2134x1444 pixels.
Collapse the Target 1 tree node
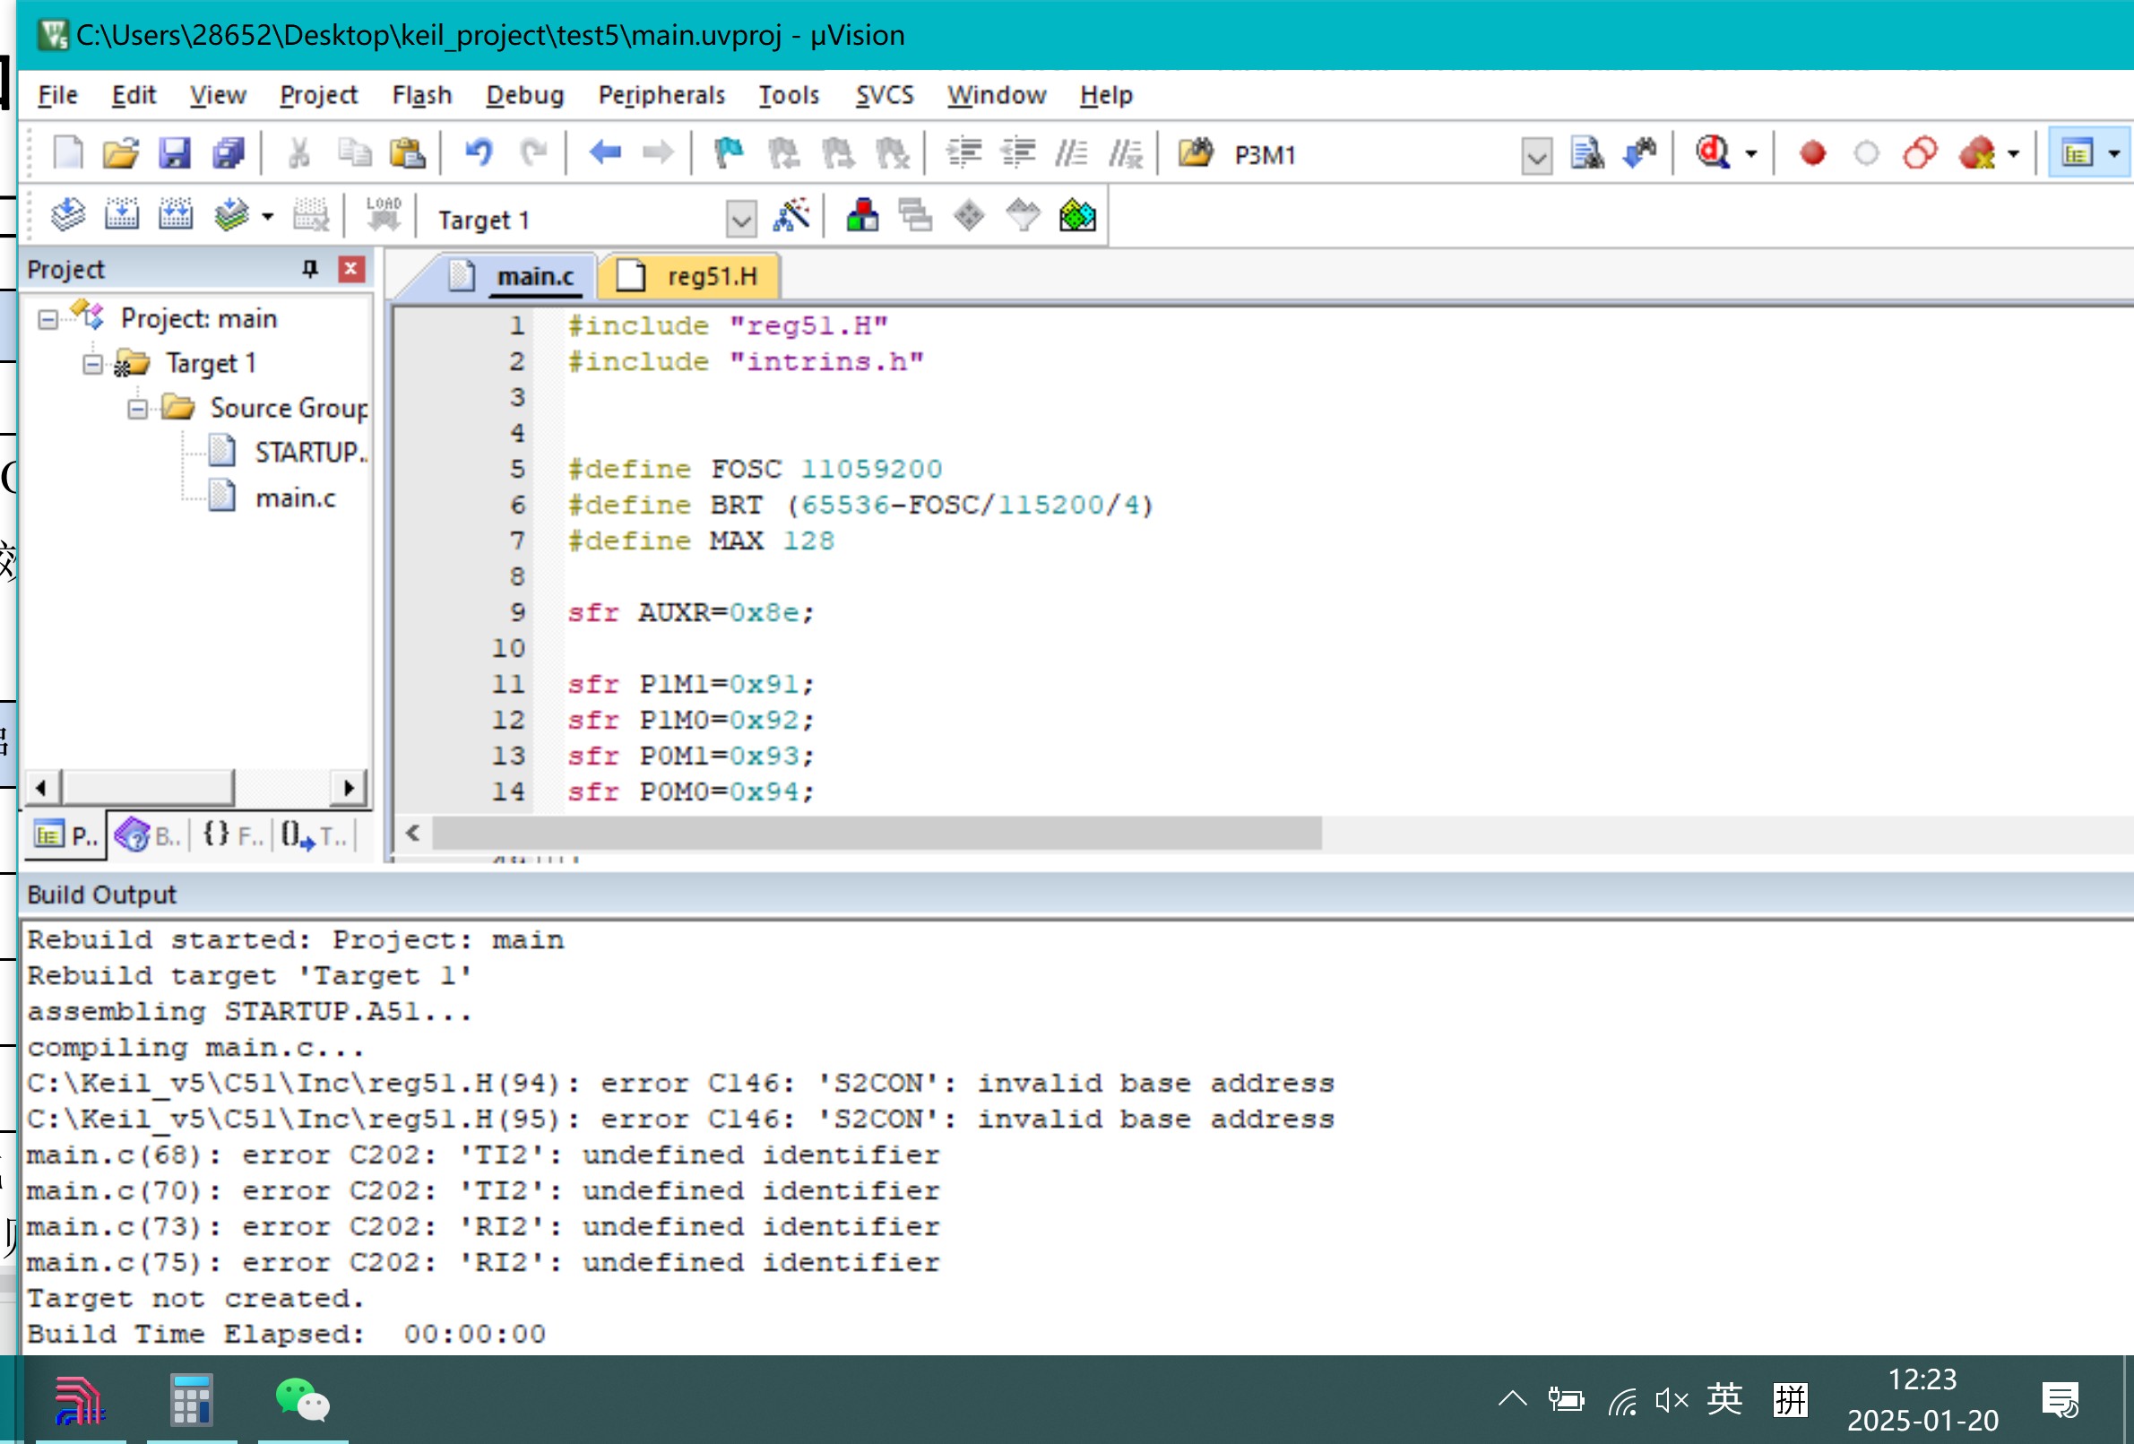92,364
